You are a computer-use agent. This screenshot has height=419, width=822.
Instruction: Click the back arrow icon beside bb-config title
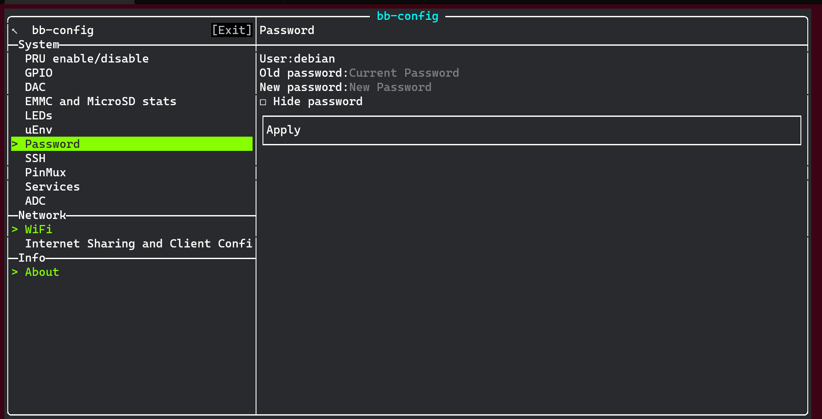pos(15,30)
